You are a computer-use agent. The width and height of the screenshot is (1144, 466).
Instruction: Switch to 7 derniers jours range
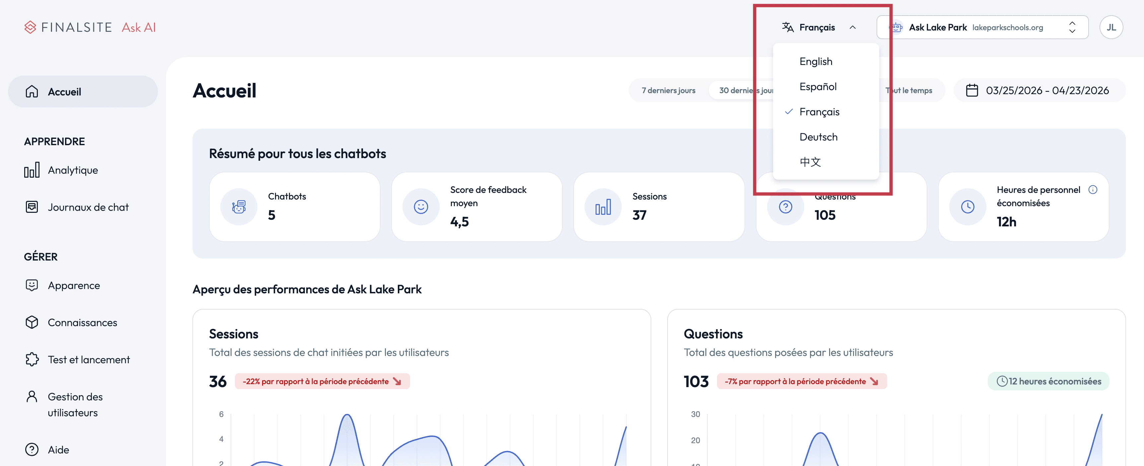[668, 90]
